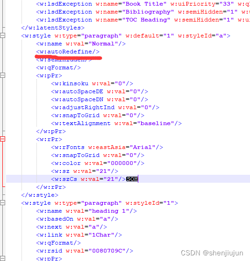
Task: Click the w:snapToGrid line below rFonts
Action: [98, 155]
